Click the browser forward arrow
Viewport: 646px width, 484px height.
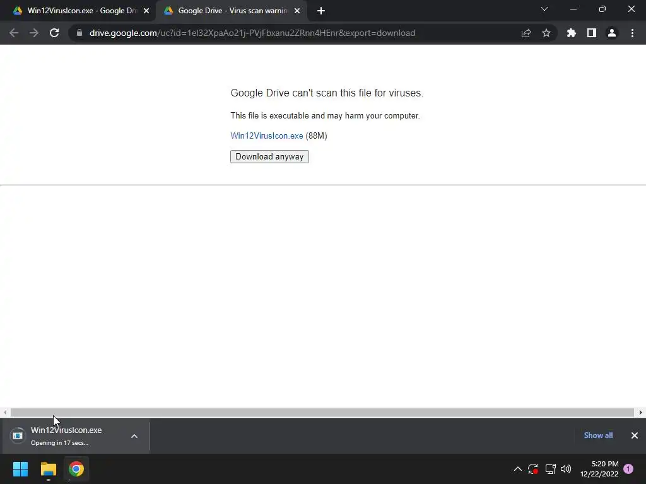click(x=34, y=33)
